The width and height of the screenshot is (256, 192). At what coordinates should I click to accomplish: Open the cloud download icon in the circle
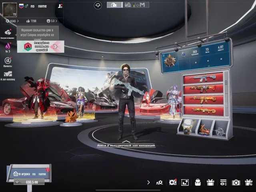coord(98,5)
